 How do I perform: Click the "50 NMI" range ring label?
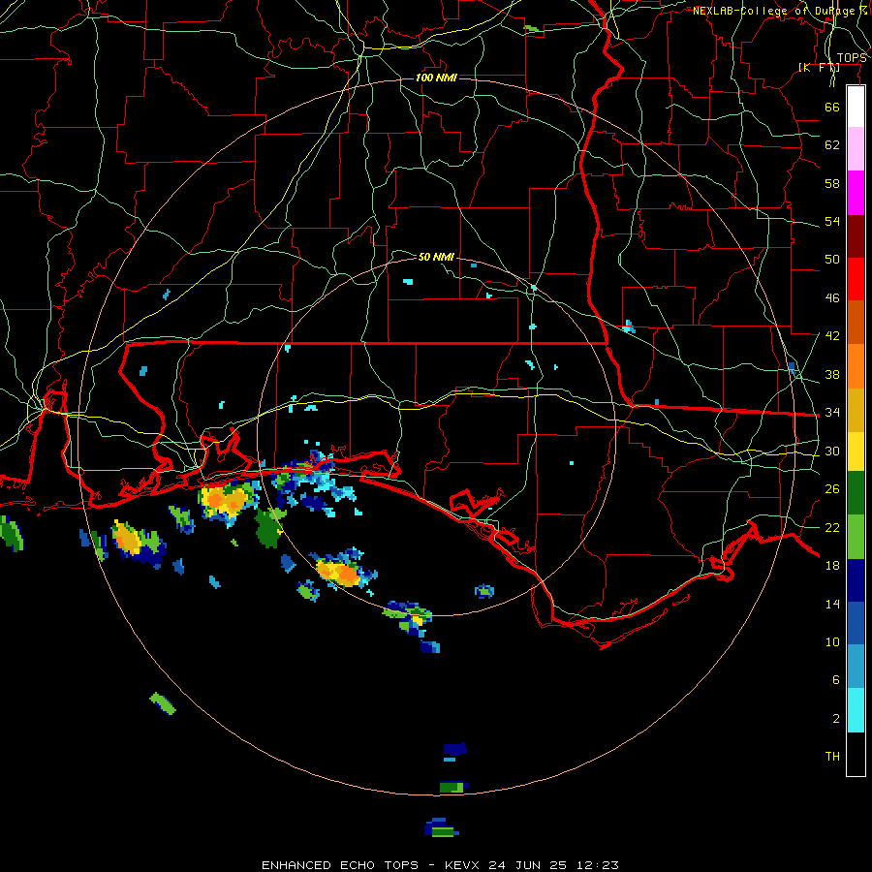(x=436, y=257)
